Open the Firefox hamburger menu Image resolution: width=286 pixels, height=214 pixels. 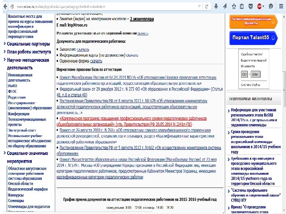click(x=281, y=7)
